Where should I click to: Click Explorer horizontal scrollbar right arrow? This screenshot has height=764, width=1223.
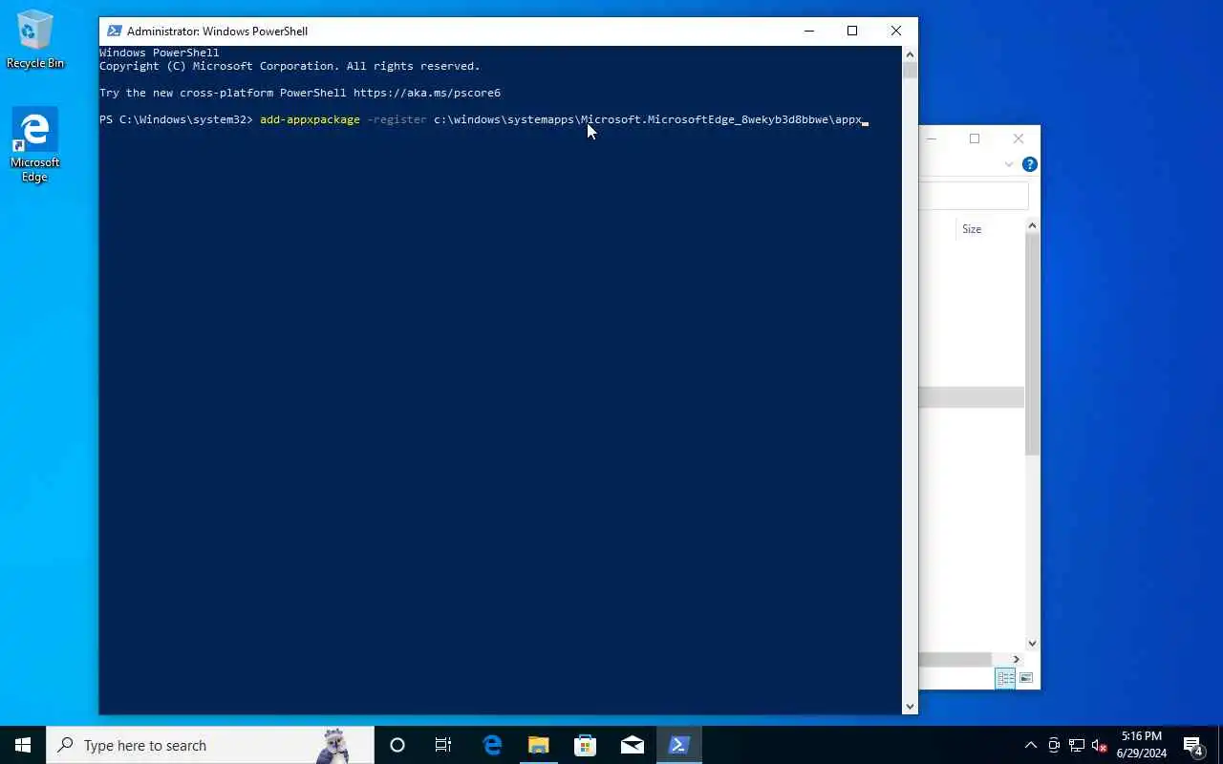pyautogui.click(x=1017, y=659)
